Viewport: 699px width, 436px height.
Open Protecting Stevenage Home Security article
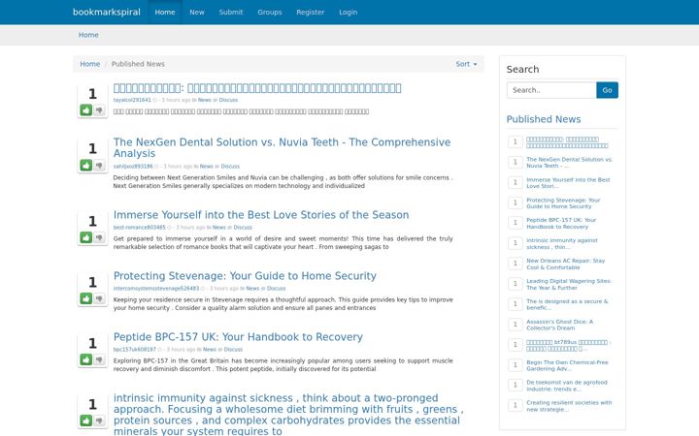(245, 276)
